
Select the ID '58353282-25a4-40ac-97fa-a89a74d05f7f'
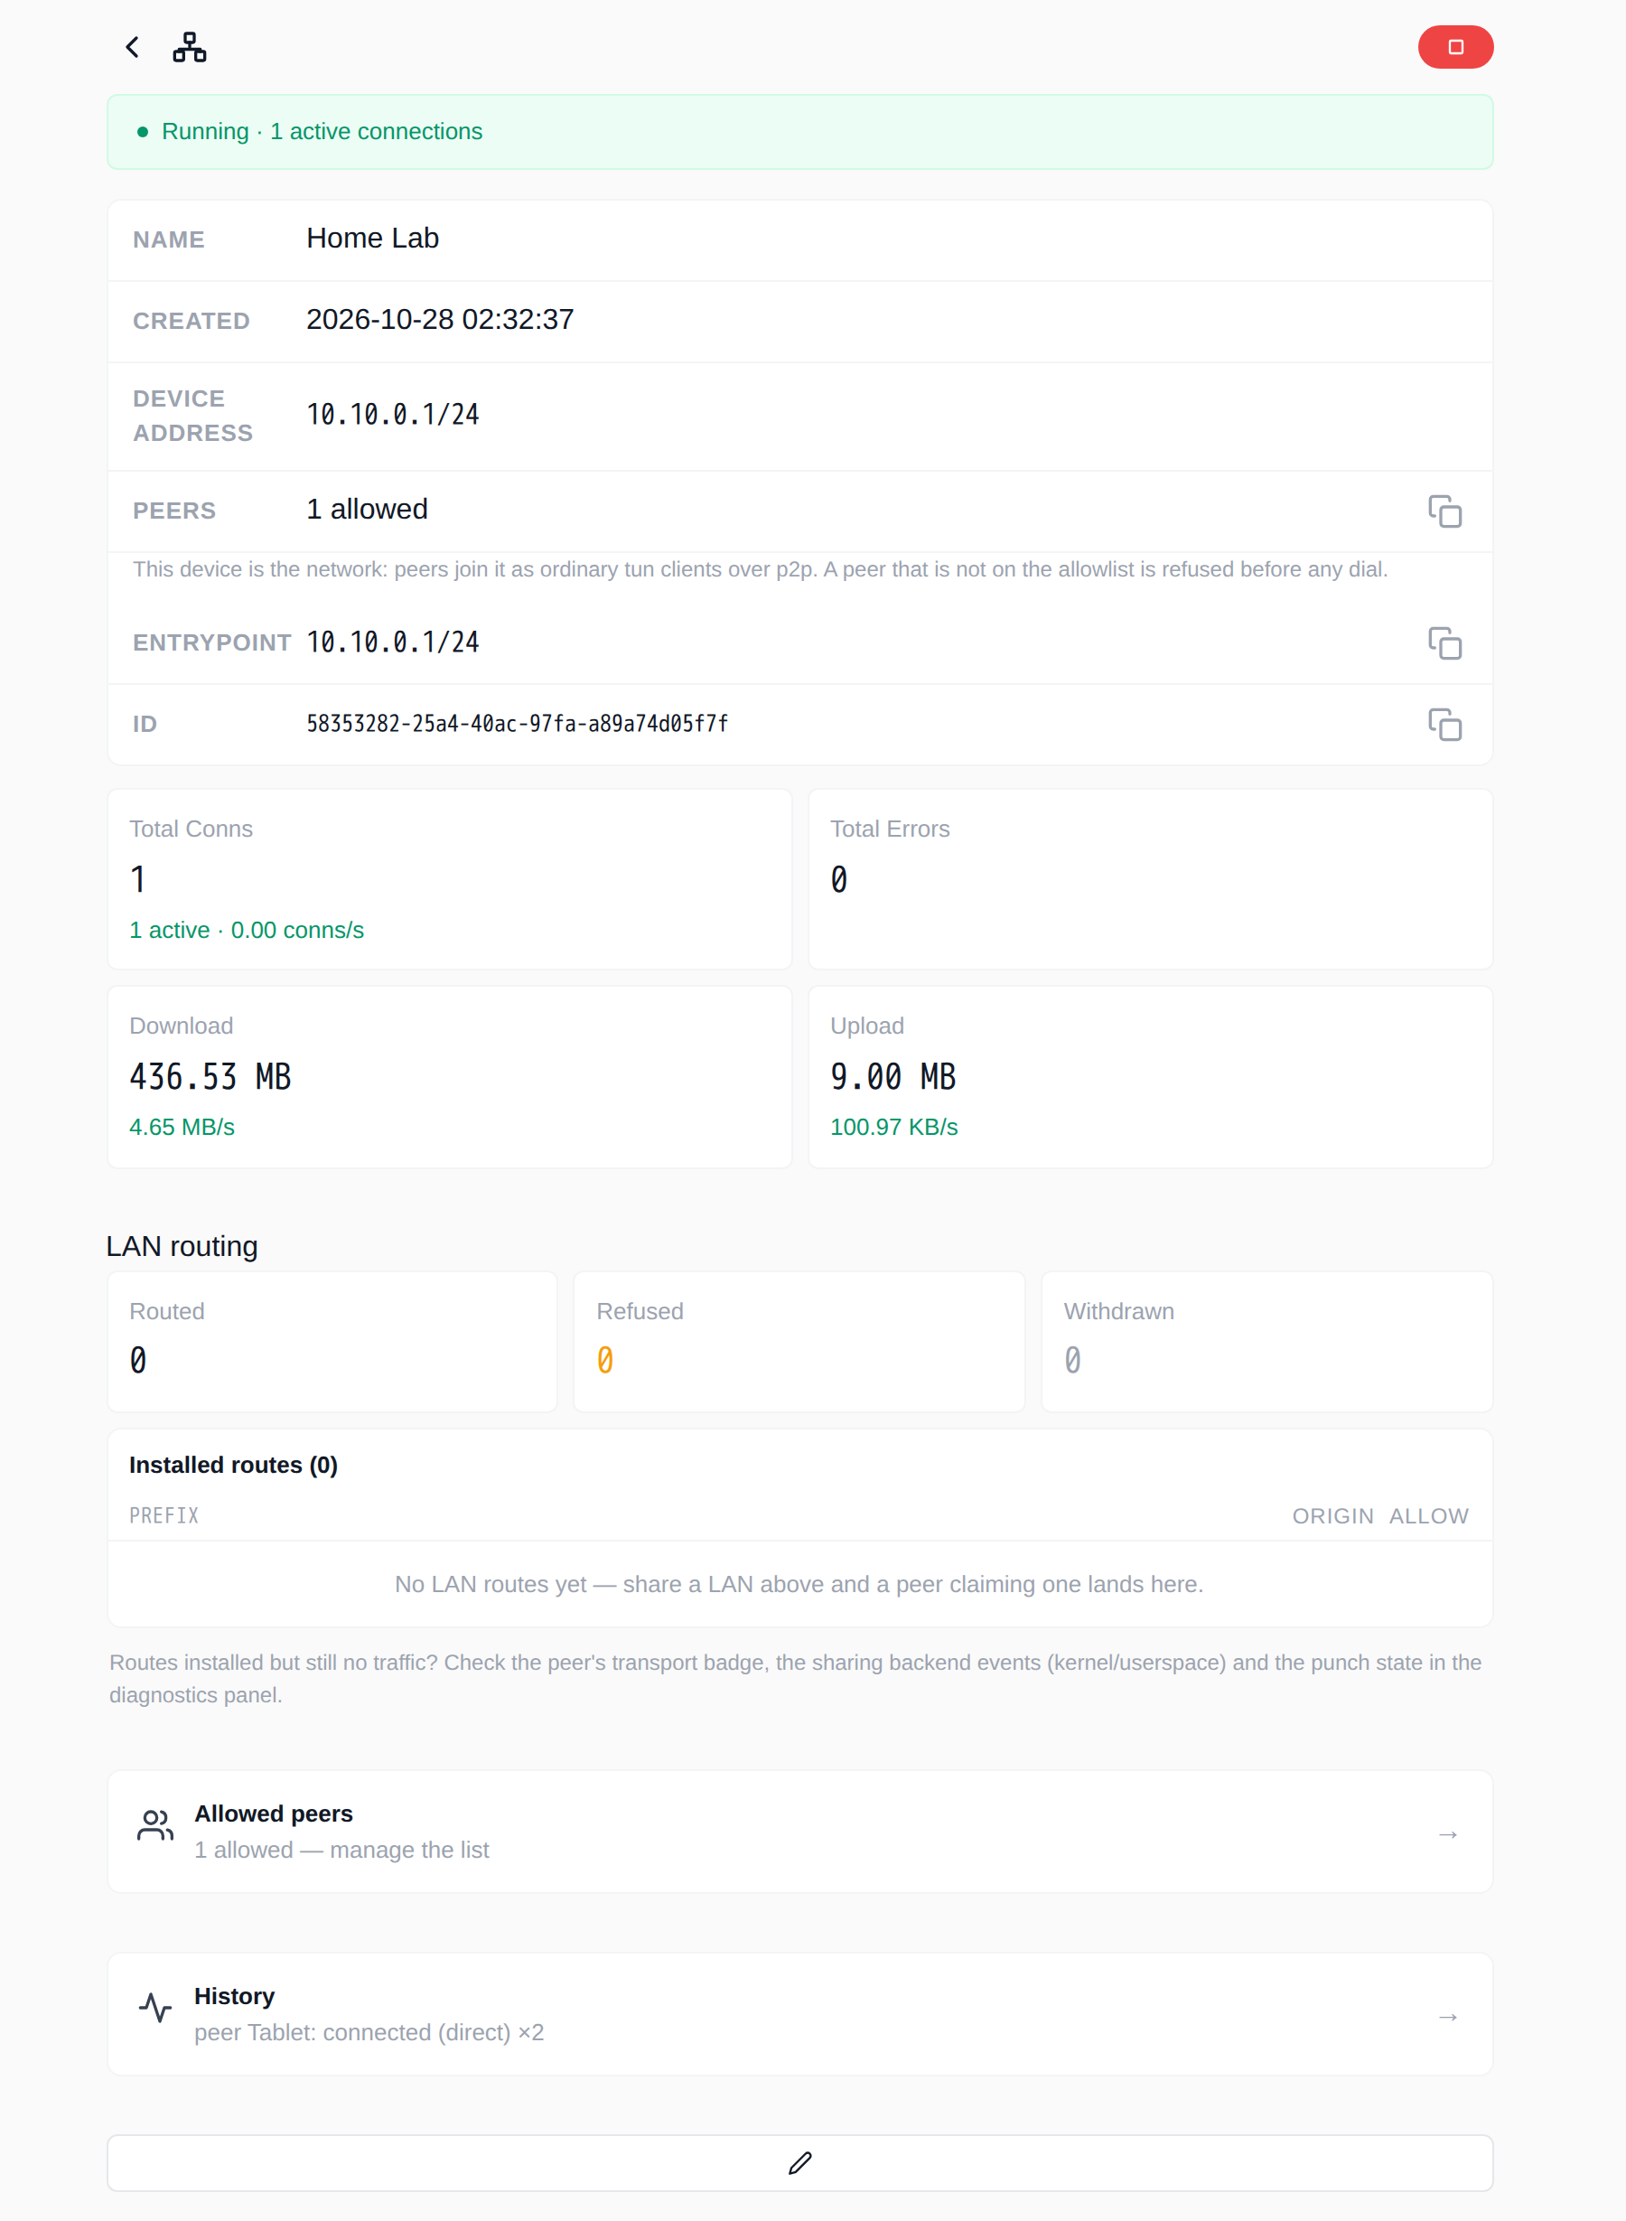[518, 724]
